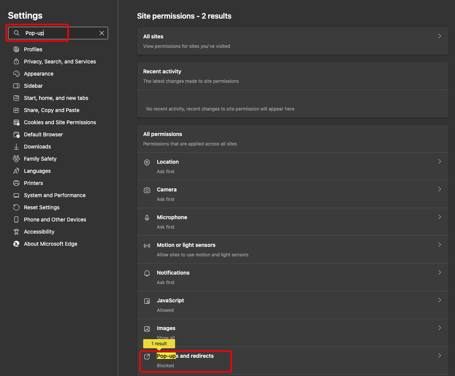Click the Profiles sidebar icon

click(17, 49)
